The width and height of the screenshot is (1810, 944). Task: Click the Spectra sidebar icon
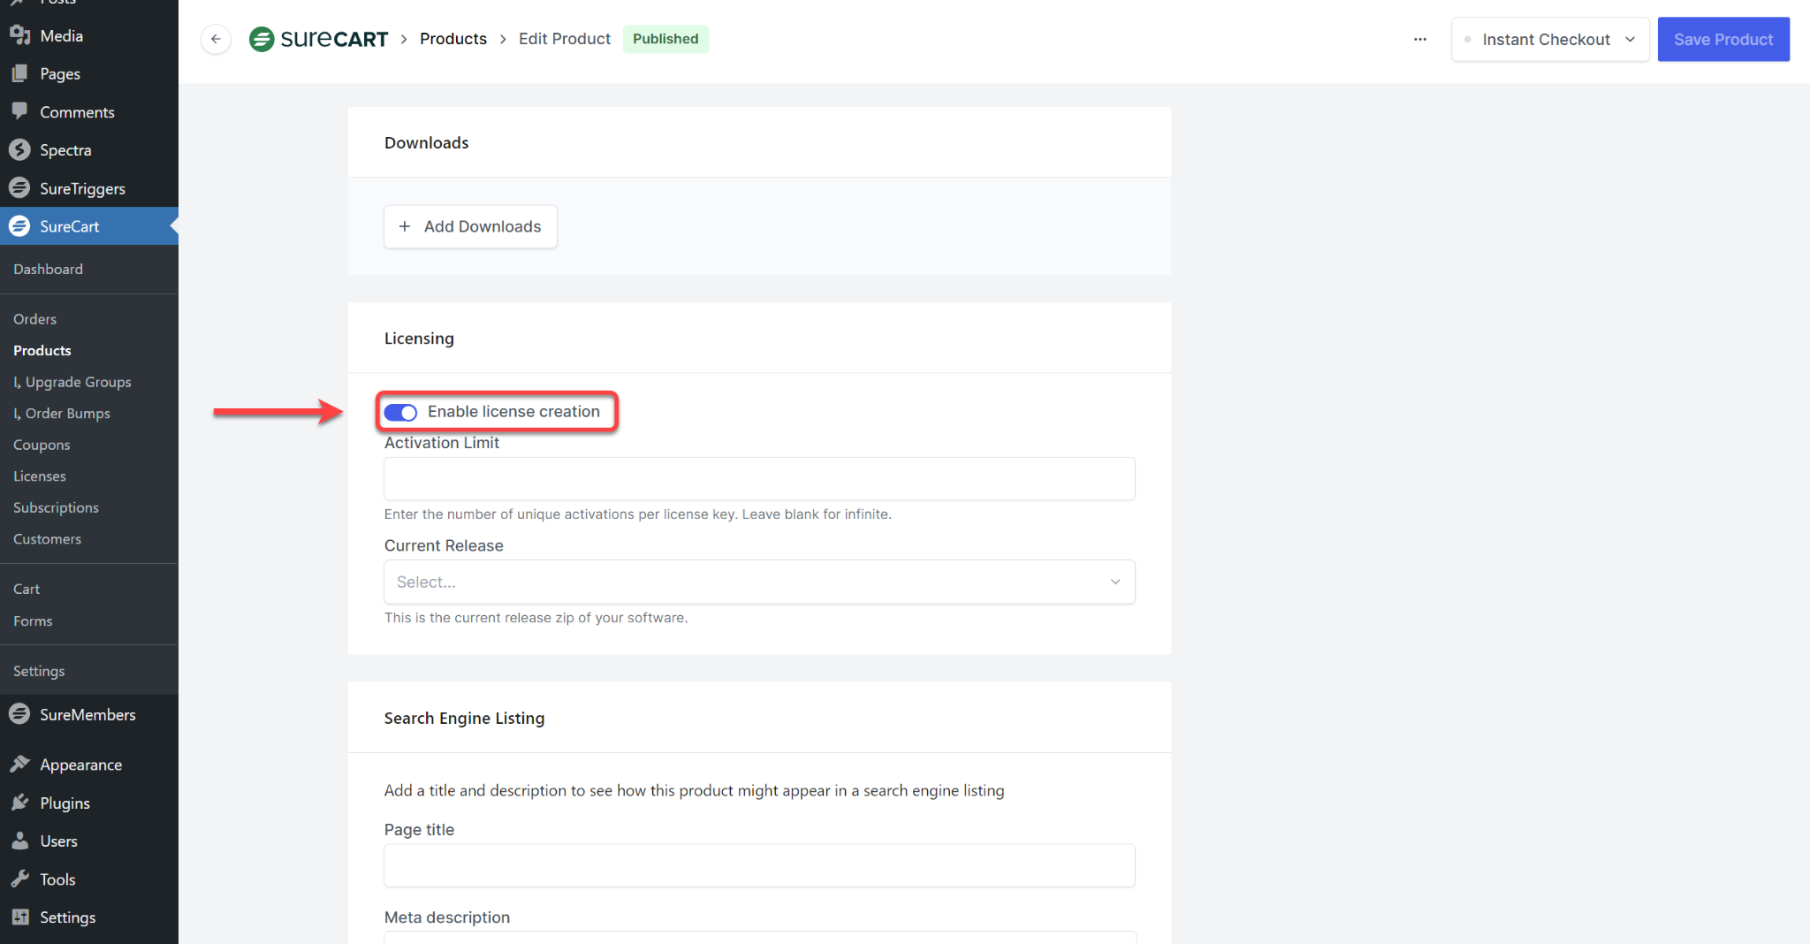coord(19,150)
